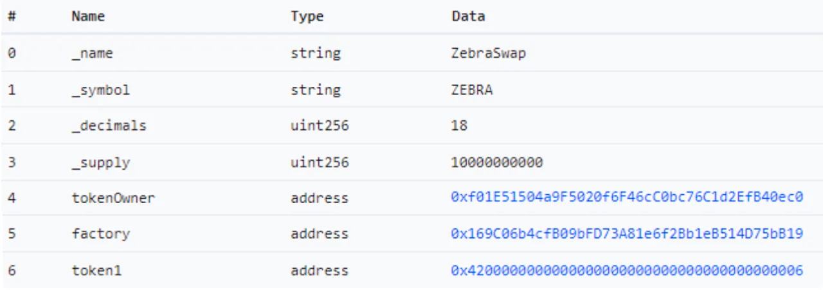
Task: Select the ZEBRA symbol value
Action: [472, 89]
